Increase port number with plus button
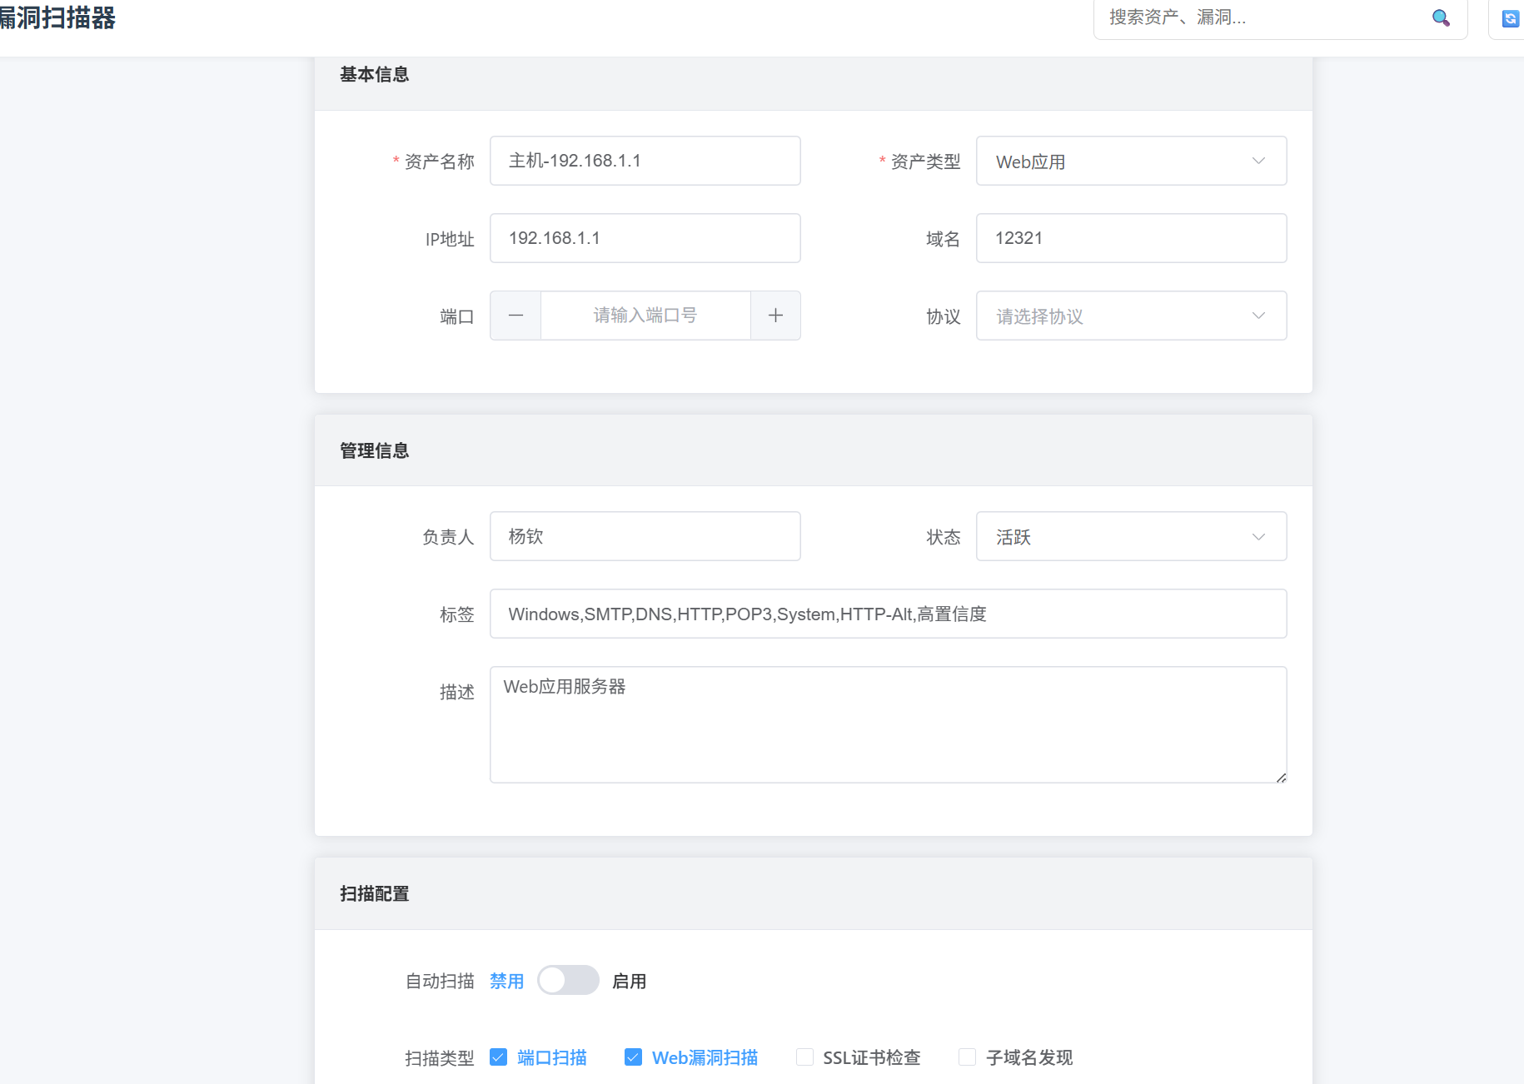 click(775, 316)
